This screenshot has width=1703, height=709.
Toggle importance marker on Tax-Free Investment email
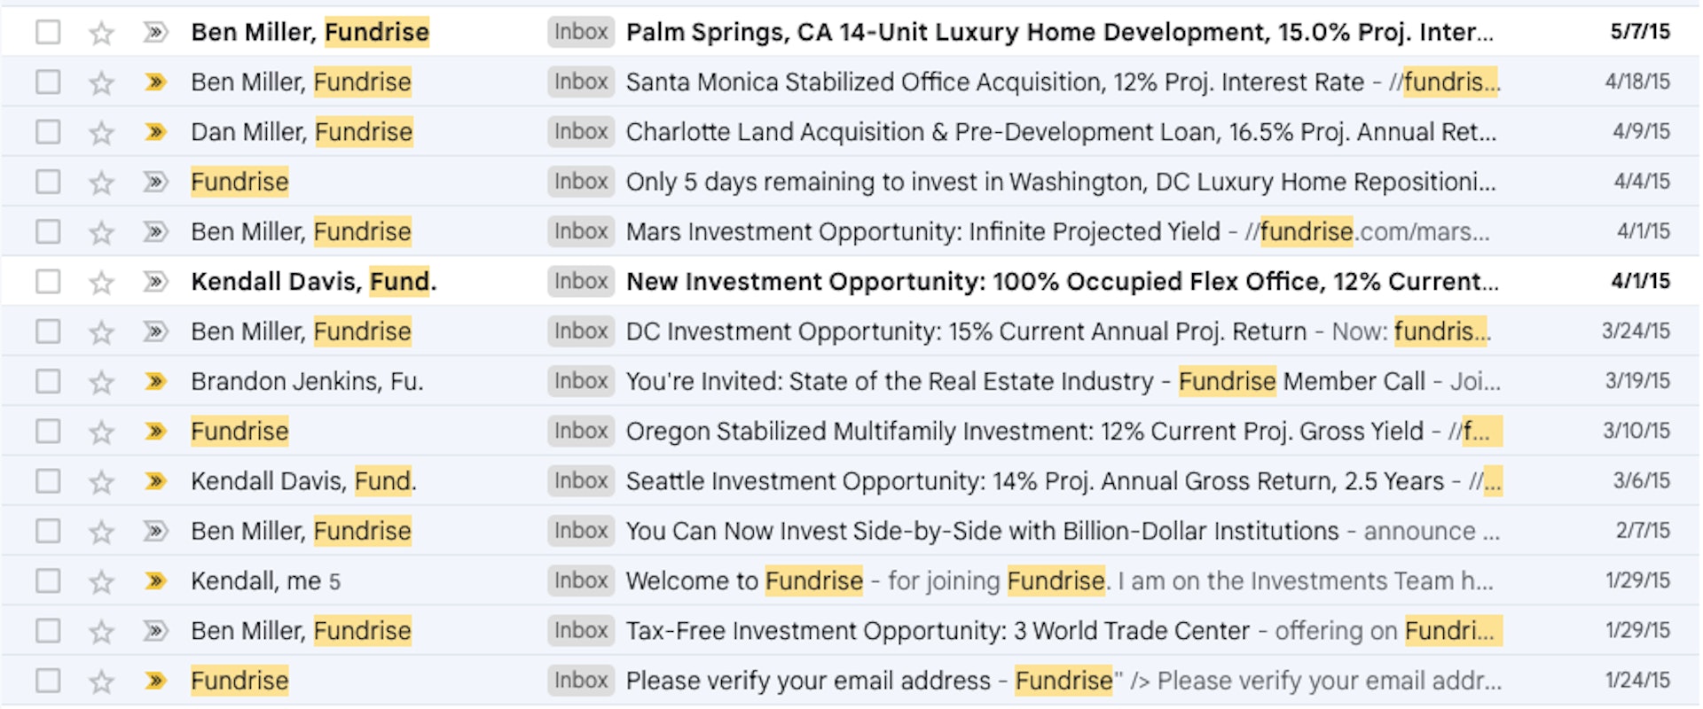point(155,631)
